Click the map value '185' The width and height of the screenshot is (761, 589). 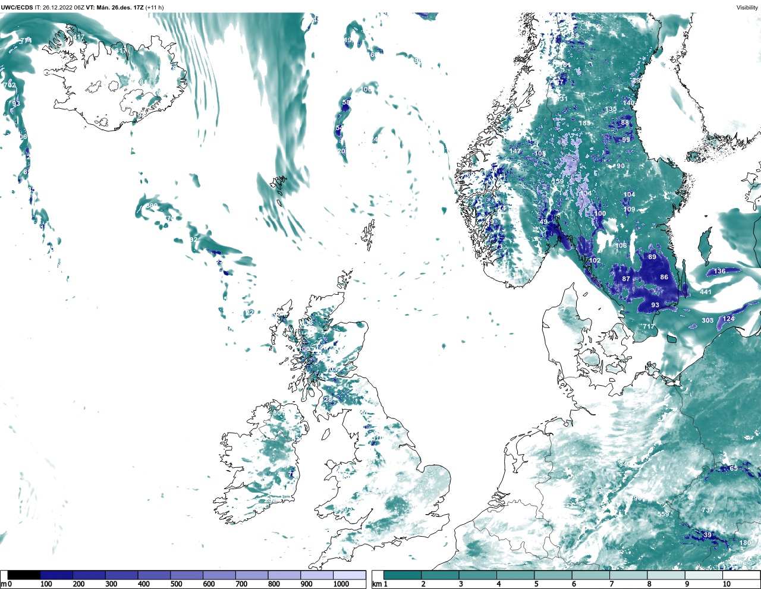coord(585,123)
